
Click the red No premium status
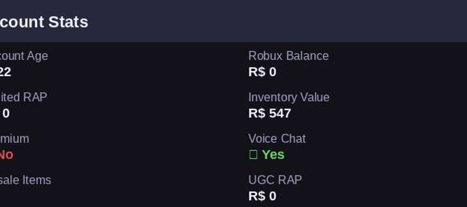pyautogui.click(x=7, y=155)
